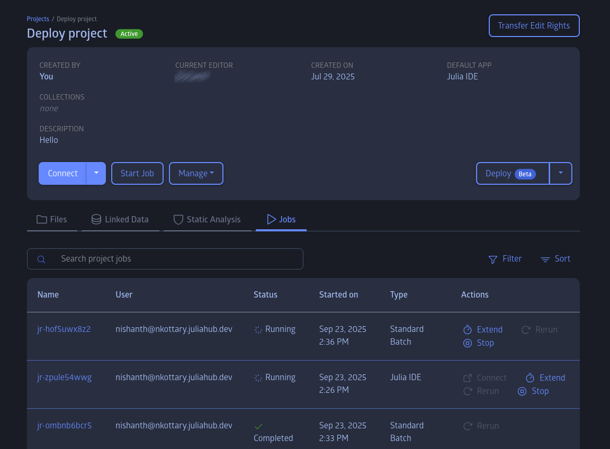This screenshot has height=449, width=610.
Task: Switch to the Files tab
Action: click(x=52, y=219)
